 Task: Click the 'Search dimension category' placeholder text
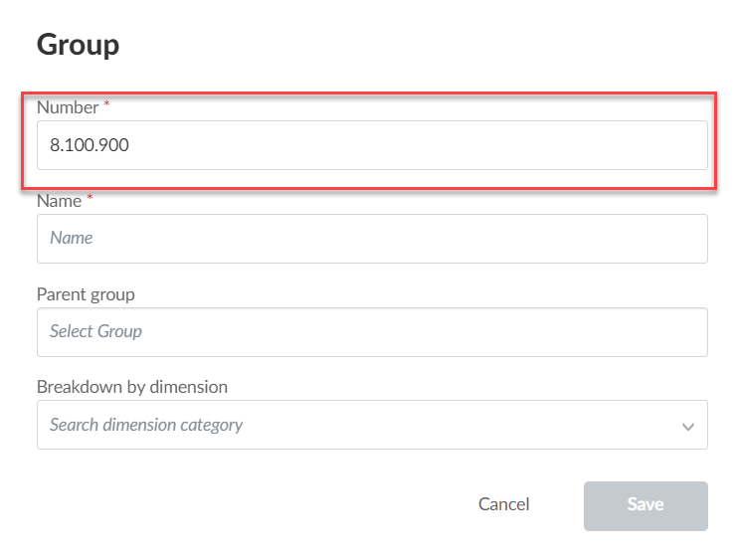[146, 425]
